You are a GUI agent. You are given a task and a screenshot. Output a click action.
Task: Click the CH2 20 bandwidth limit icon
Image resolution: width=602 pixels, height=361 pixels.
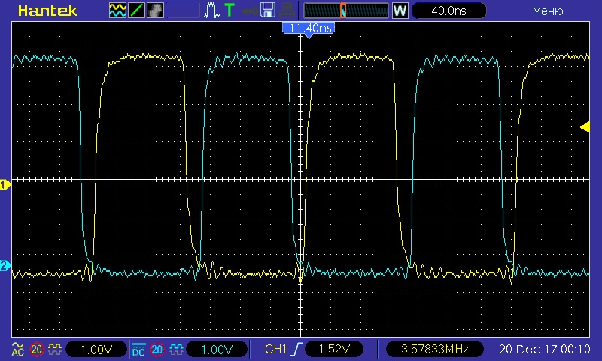(157, 350)
